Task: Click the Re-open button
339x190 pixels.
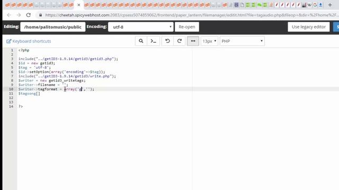Action: pyautogui.click(x=187, y=27)
